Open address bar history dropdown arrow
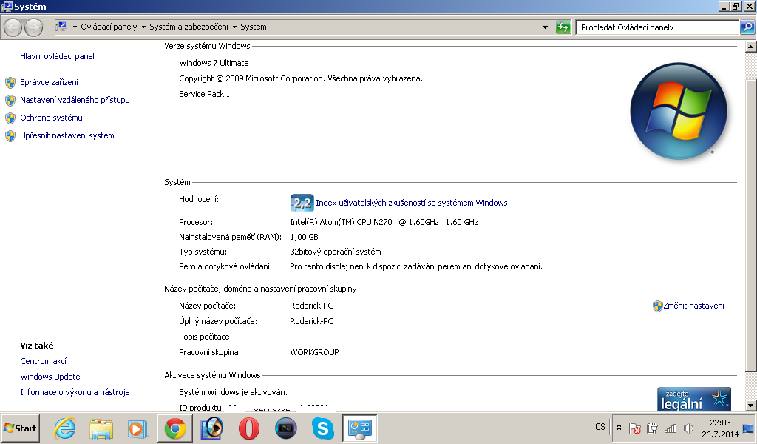The image size is (757, 444). pyautogui.click(x=545, y=27)
